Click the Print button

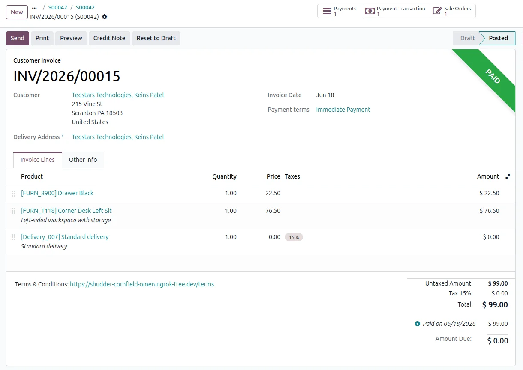[42, 38]
